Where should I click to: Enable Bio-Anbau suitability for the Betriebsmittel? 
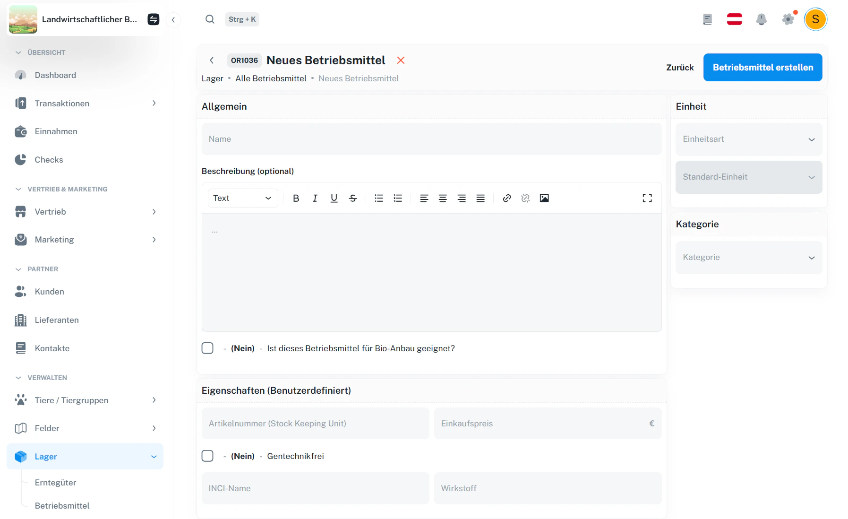tap(207, 348)
